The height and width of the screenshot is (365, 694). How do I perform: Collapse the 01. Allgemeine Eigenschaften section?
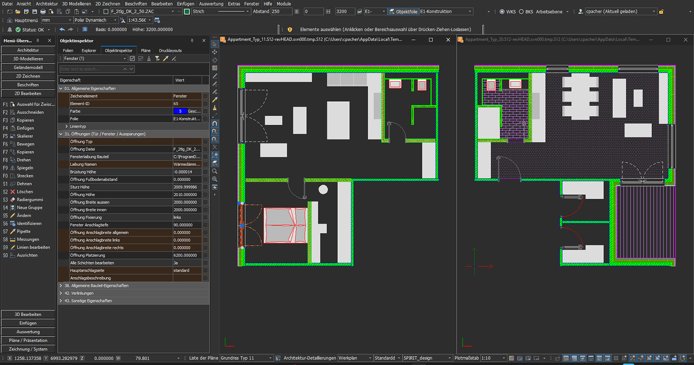(61, 88)
